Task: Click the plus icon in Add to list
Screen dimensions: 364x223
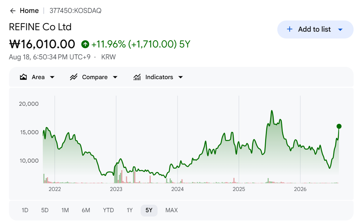Action: point(290,29)
